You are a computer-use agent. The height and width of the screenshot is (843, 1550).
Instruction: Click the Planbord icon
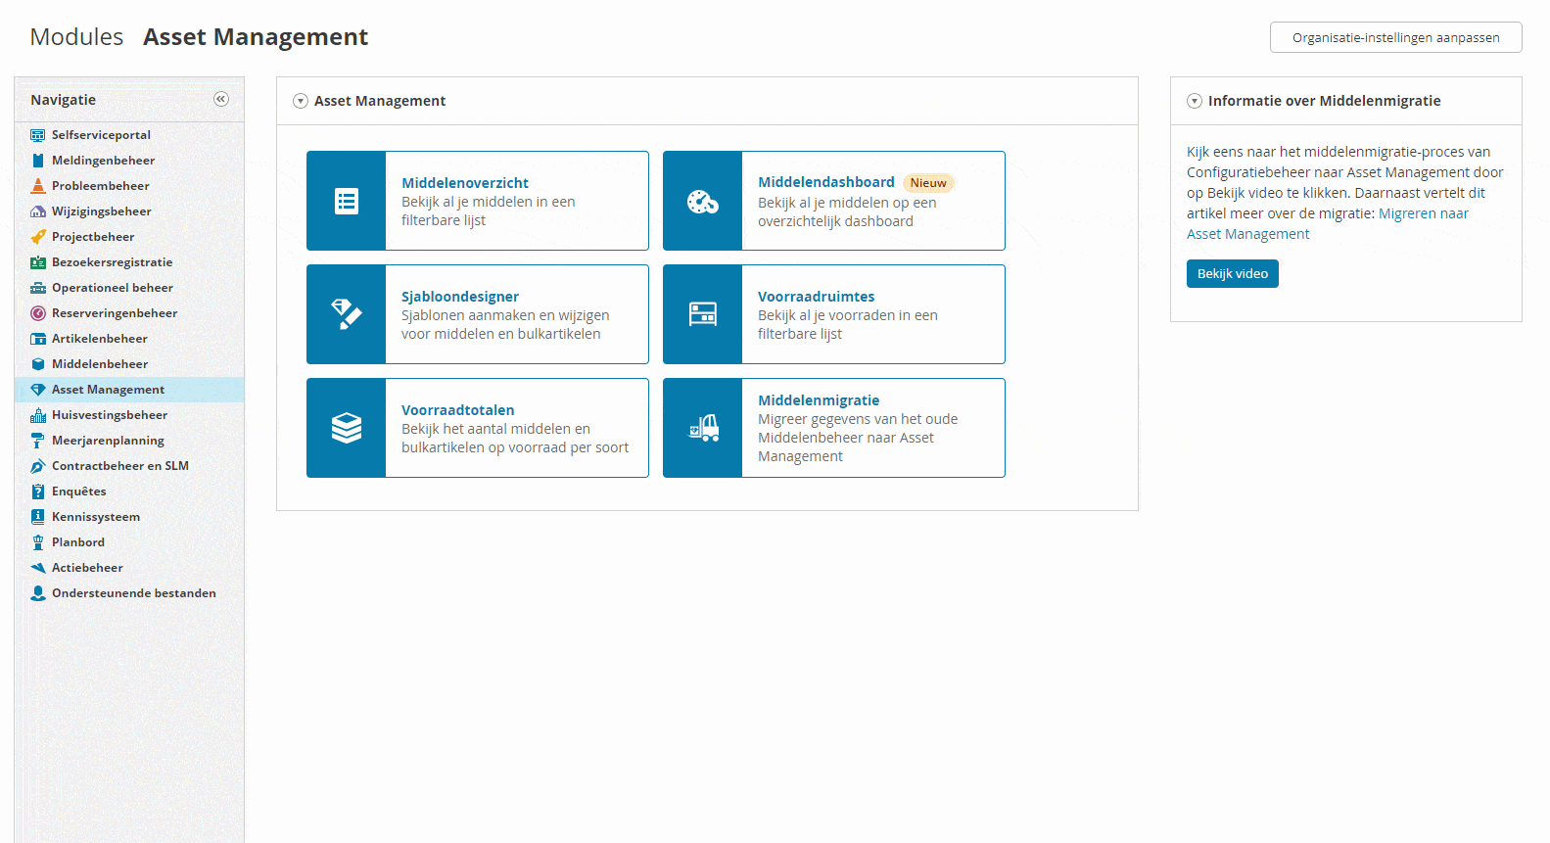tap(38, 542)
